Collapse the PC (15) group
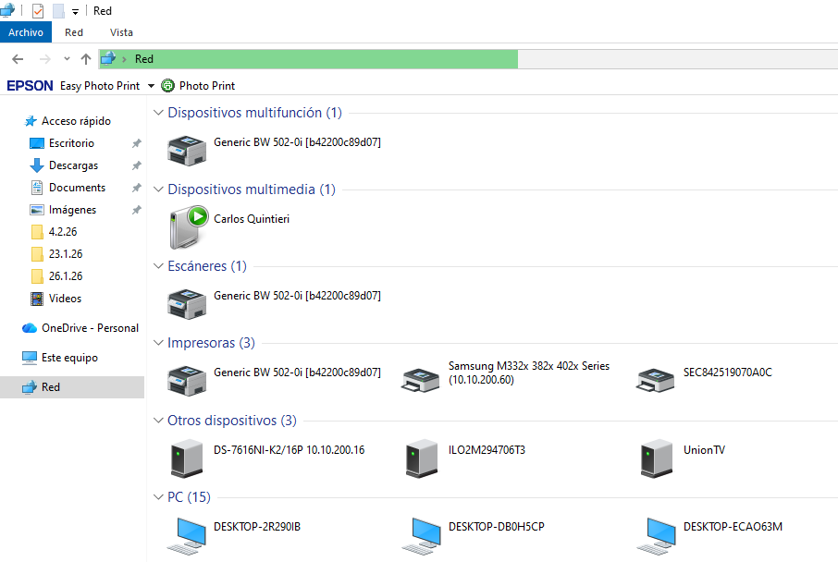 click(x=158, y=497)
